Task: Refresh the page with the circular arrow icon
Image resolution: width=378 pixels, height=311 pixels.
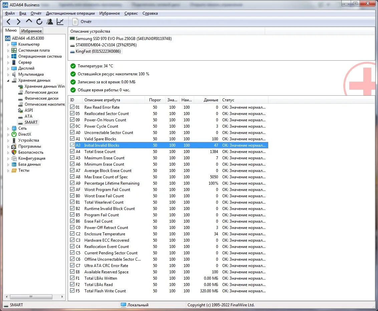Action: point(39,22)
